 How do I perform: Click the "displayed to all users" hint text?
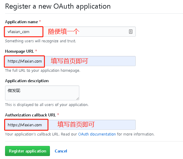[47, 105]
